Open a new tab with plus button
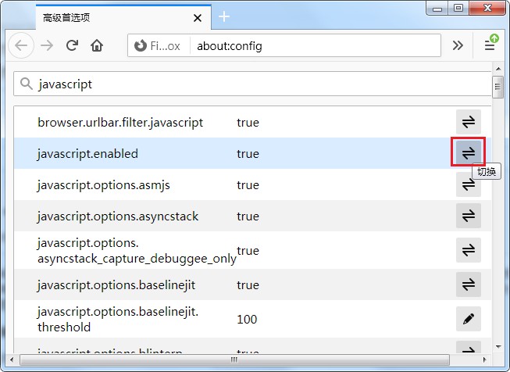510x372 pixels. pos(224,16)
